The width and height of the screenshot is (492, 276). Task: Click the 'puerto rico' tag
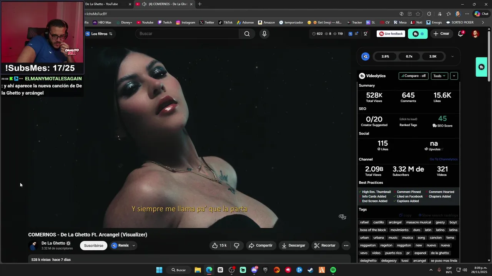393,253
